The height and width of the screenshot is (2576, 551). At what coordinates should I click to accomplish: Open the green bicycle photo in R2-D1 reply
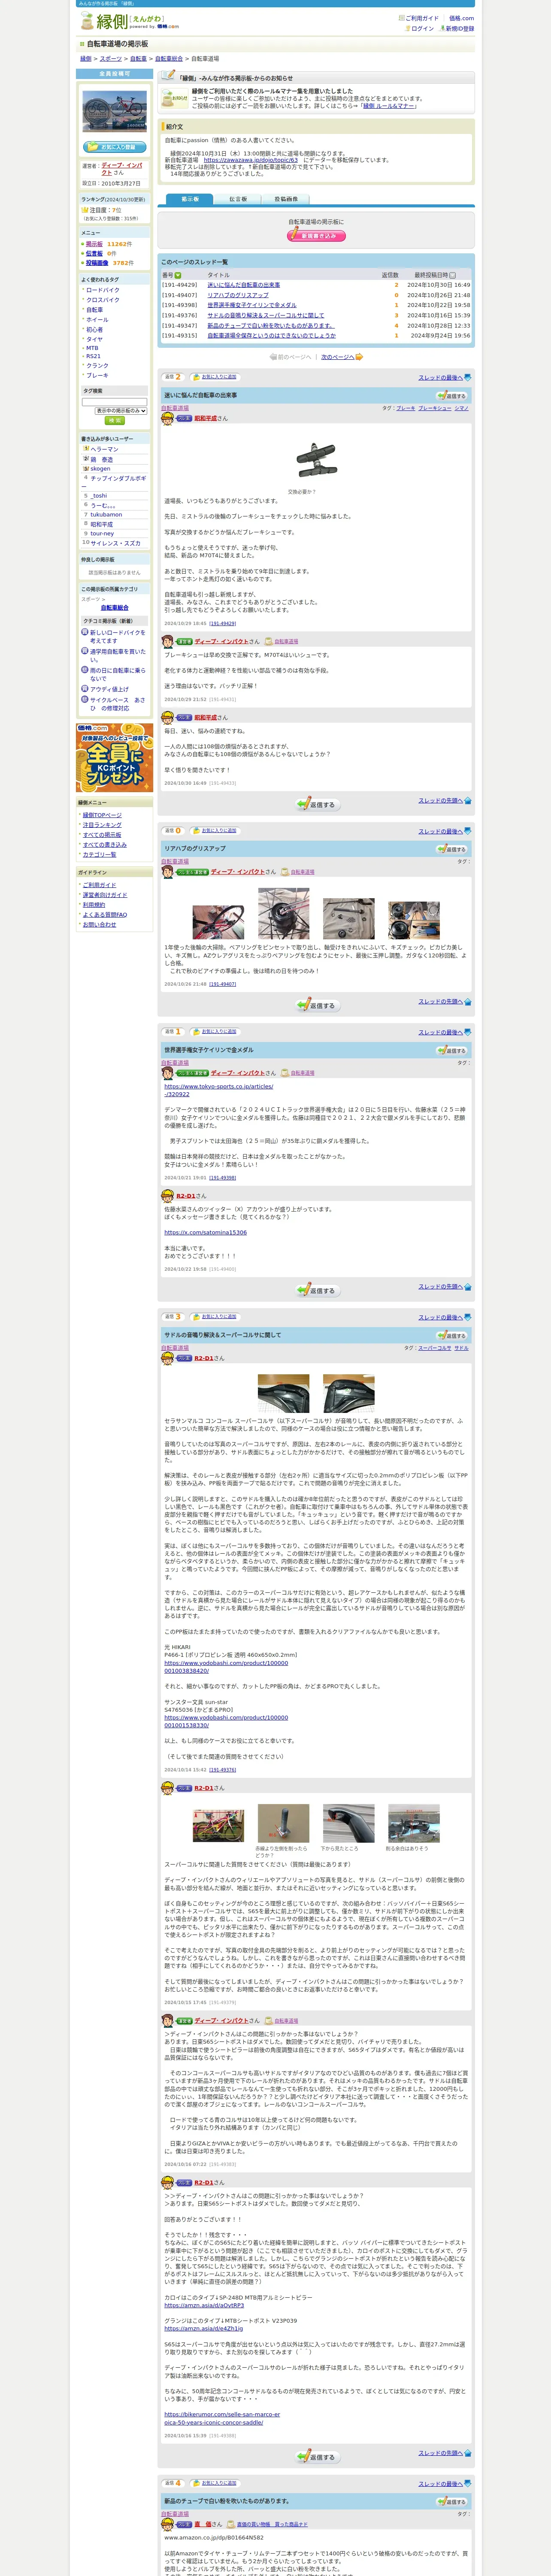coord(218,1825)
